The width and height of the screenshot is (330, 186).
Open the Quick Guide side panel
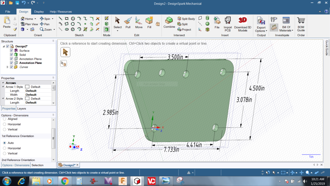(x=327, y=48)
